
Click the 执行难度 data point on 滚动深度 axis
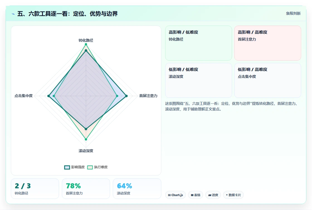pos(86,139)
